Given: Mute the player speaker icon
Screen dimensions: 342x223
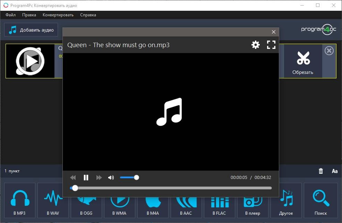Looking at the screenshot, I should tap(111, 178).
